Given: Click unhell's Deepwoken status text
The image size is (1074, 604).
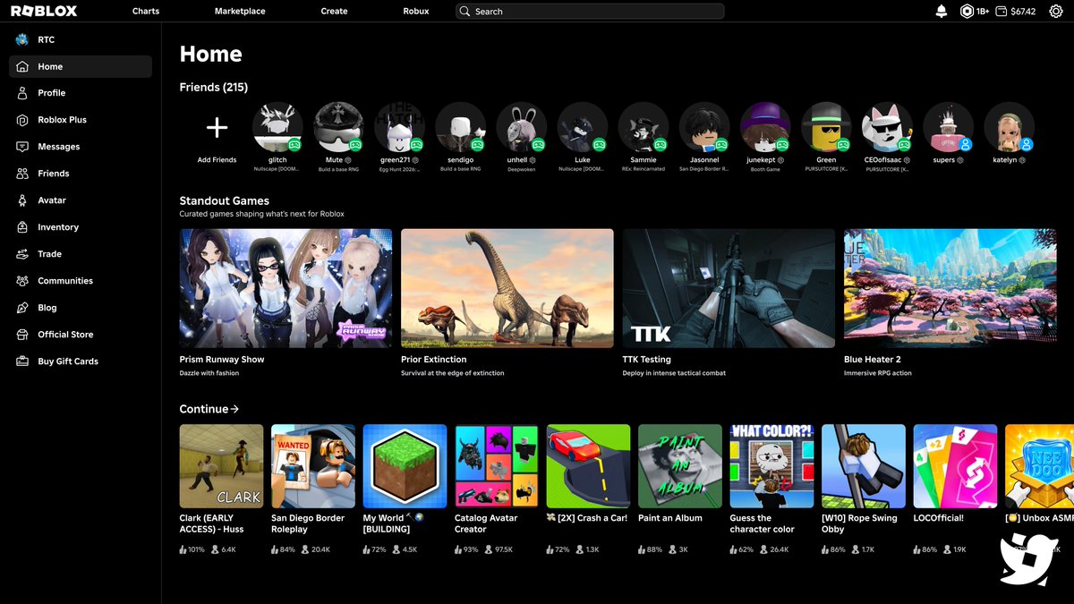Looking at the screenshot, I should pyautogui.click(x=522, y=168).
